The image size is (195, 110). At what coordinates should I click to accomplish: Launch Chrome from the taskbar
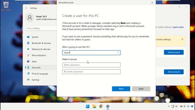click(101, 106)
